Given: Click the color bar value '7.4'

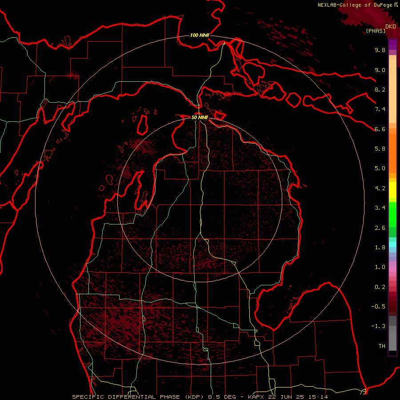Looking at the screenshot, I should click(380, 109).
